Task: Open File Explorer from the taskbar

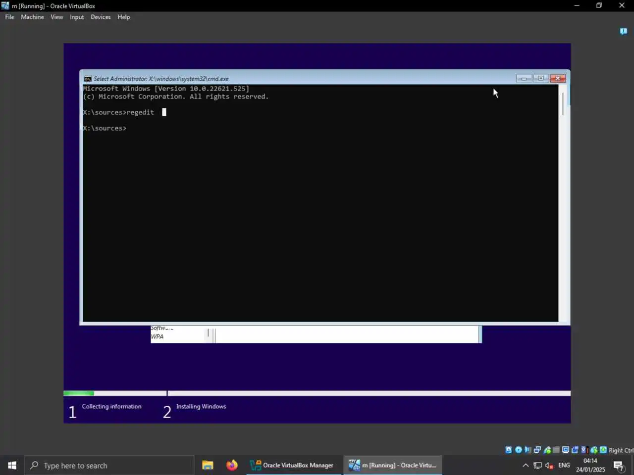Action: (208, 465)
